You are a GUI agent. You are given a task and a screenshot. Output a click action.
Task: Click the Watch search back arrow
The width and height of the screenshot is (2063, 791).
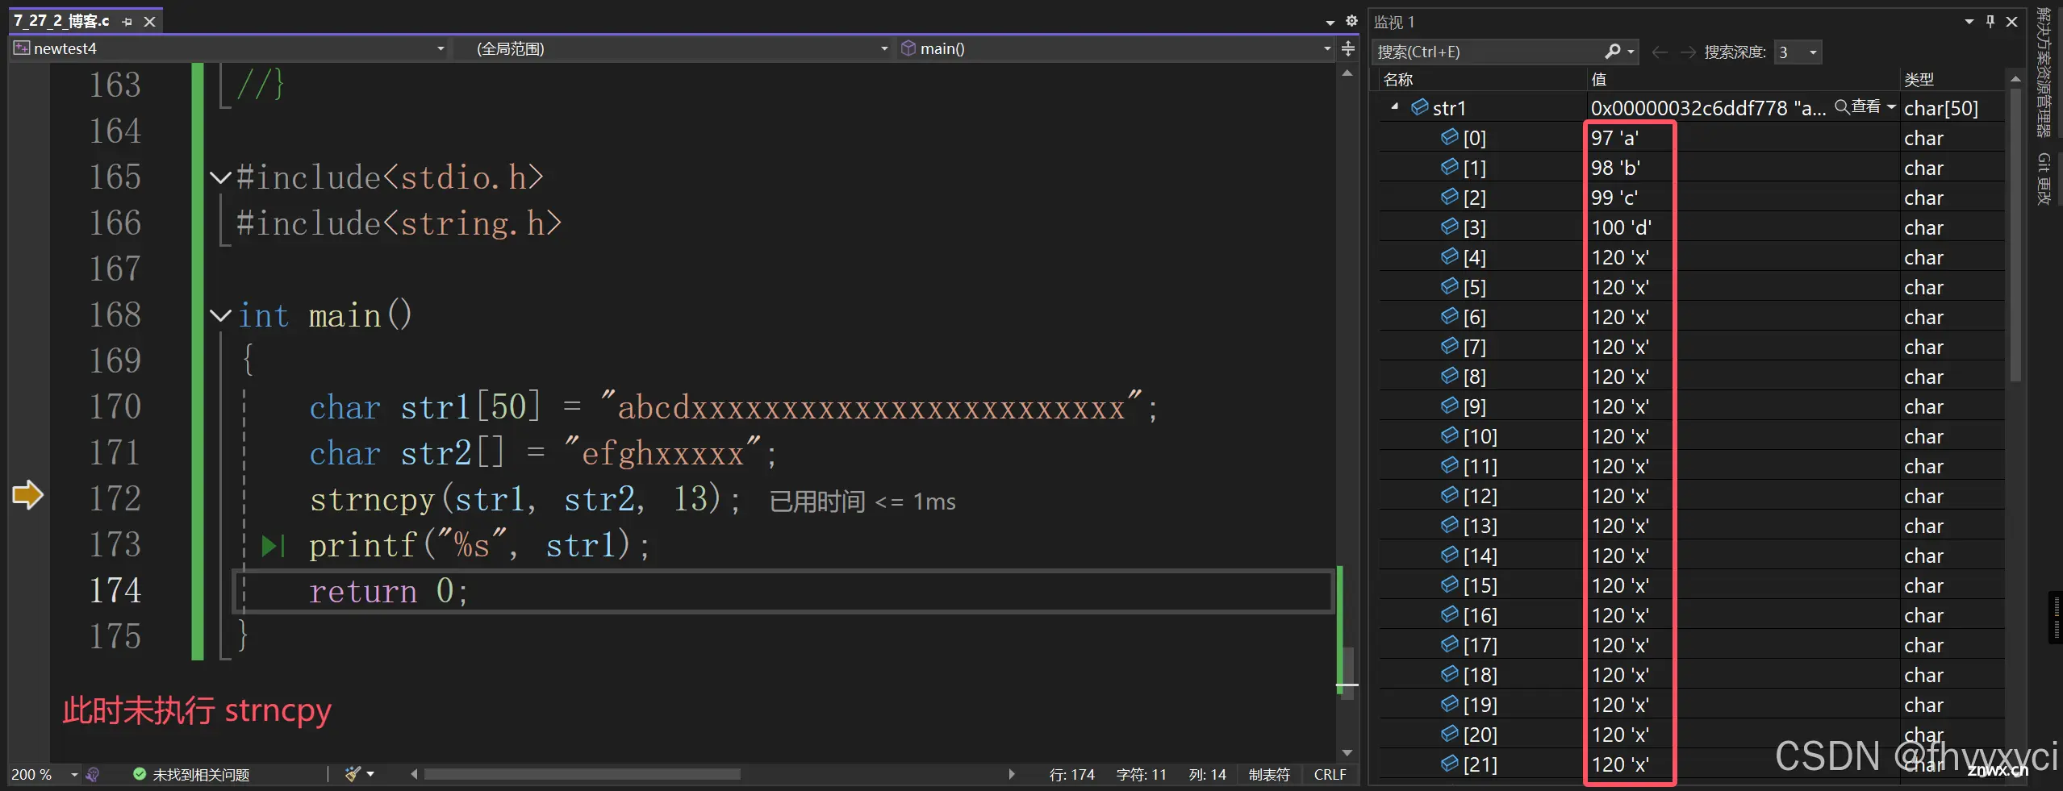click(x=1660, y=52)
